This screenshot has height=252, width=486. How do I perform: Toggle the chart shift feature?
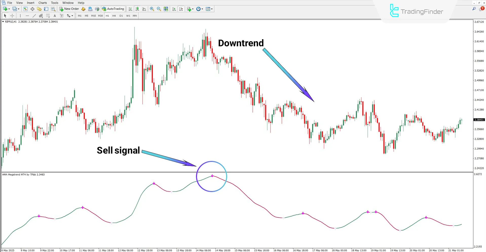181,9
